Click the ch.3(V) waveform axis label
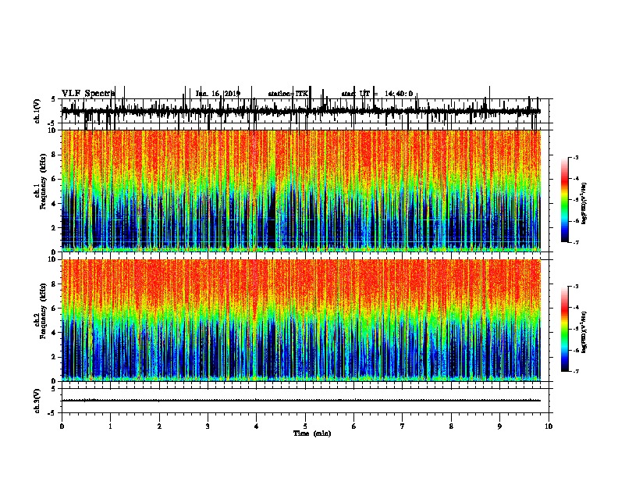The width and height of the screenshot is (618, 478). click(37, 401)
